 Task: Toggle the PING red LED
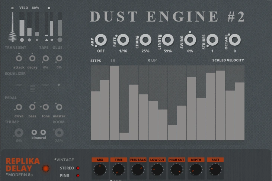click(x=78, y=175)
